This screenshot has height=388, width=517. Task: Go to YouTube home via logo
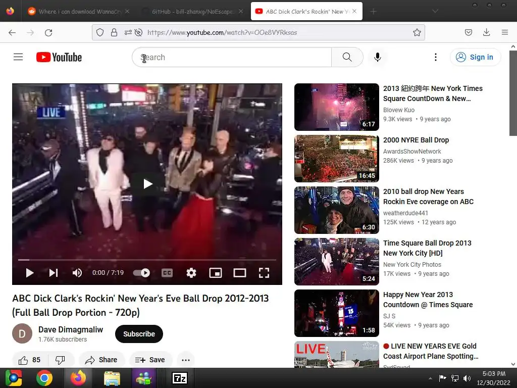(59, 57)
